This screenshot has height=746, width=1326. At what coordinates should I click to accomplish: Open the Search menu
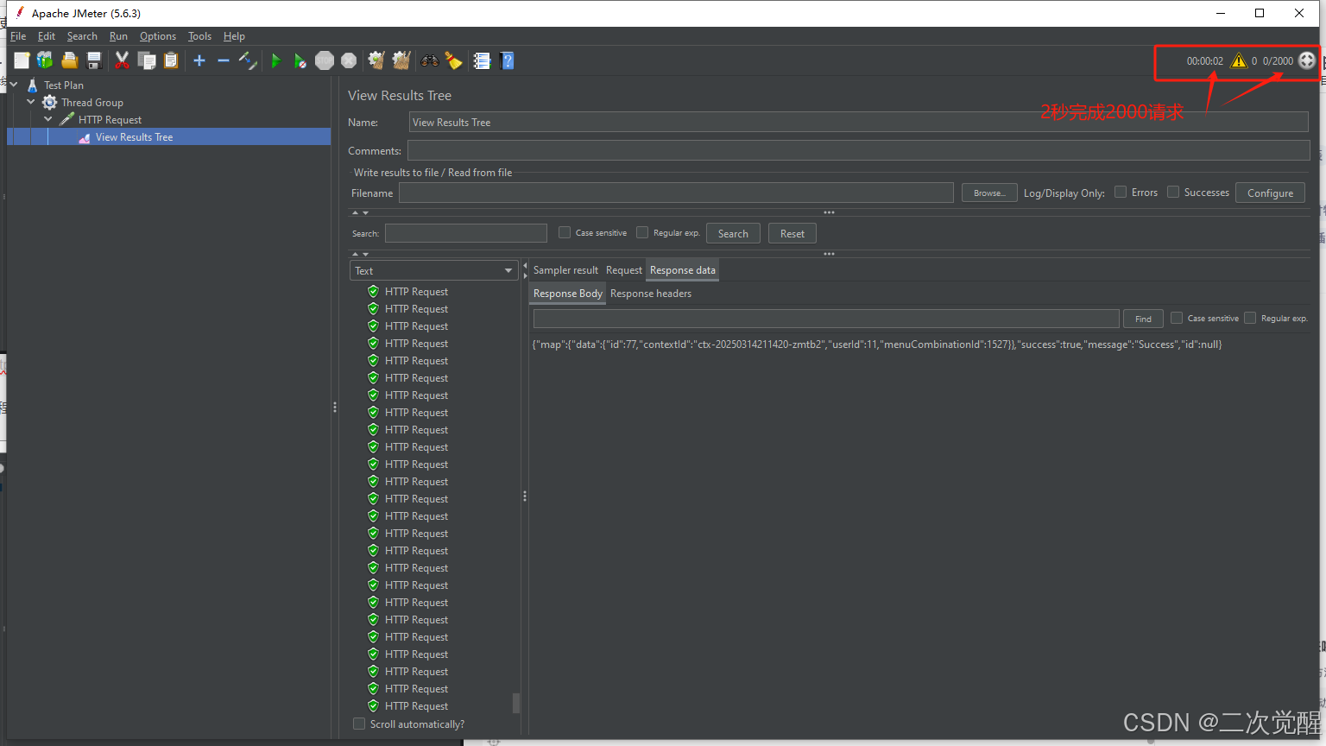point(82,36)
